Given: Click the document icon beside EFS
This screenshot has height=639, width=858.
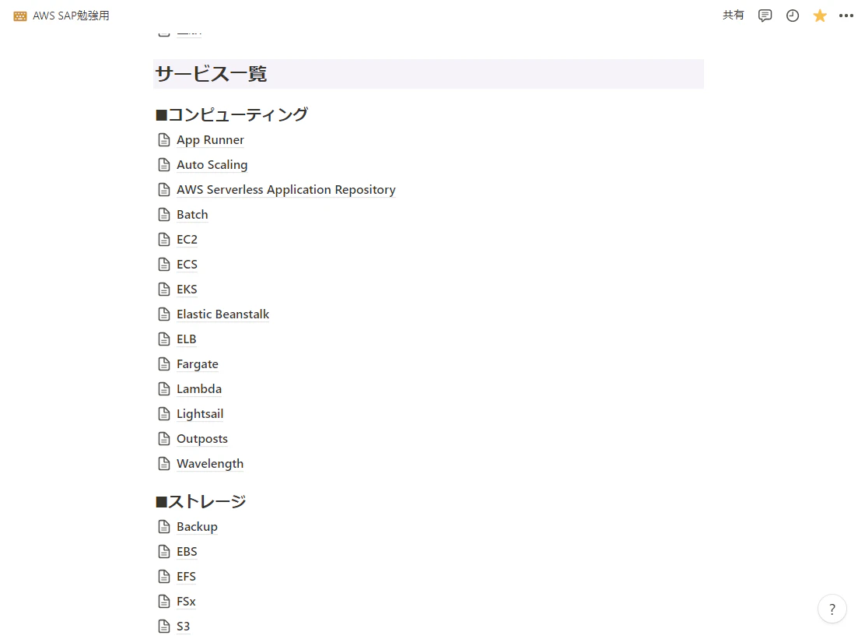Looking at the screenshot, I should click(x=164, y=577).
